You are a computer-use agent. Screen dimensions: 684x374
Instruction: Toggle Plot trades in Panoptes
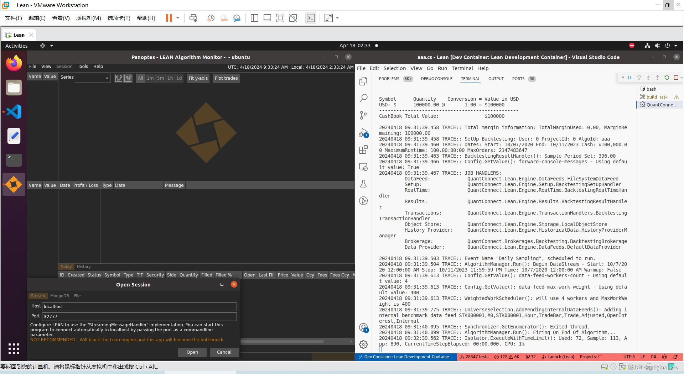click(226, 78)
